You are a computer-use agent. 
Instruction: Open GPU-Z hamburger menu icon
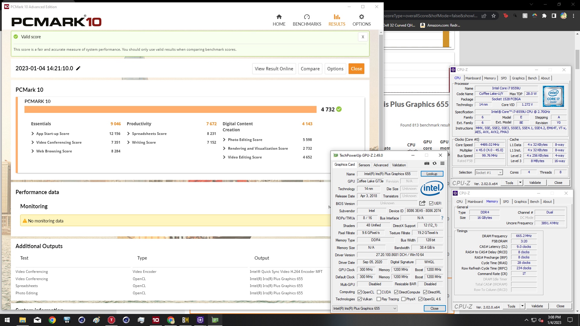tap(442, 163)
